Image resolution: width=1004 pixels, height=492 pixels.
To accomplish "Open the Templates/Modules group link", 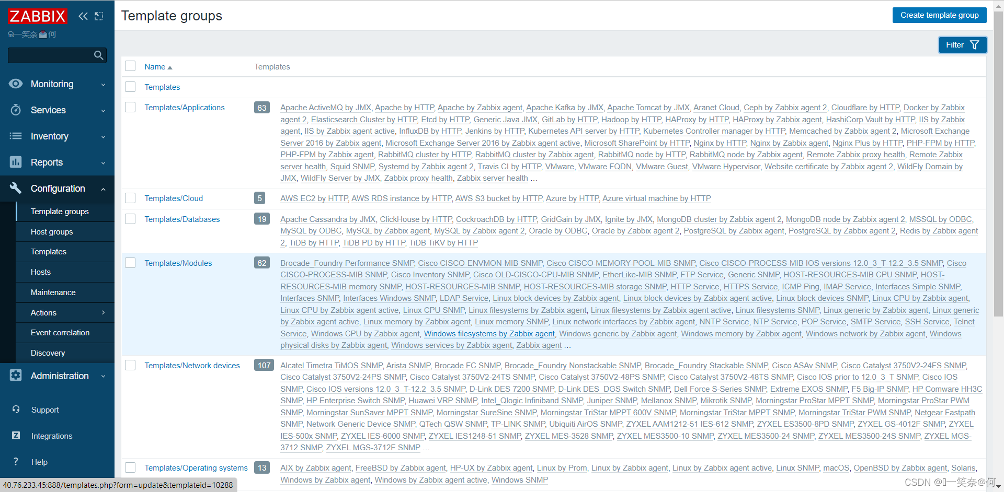I will point(178,263).
